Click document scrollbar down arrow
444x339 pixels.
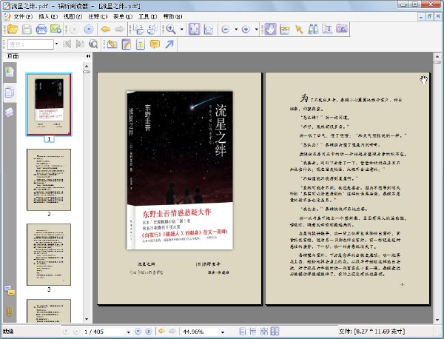(x=437, y=320)
